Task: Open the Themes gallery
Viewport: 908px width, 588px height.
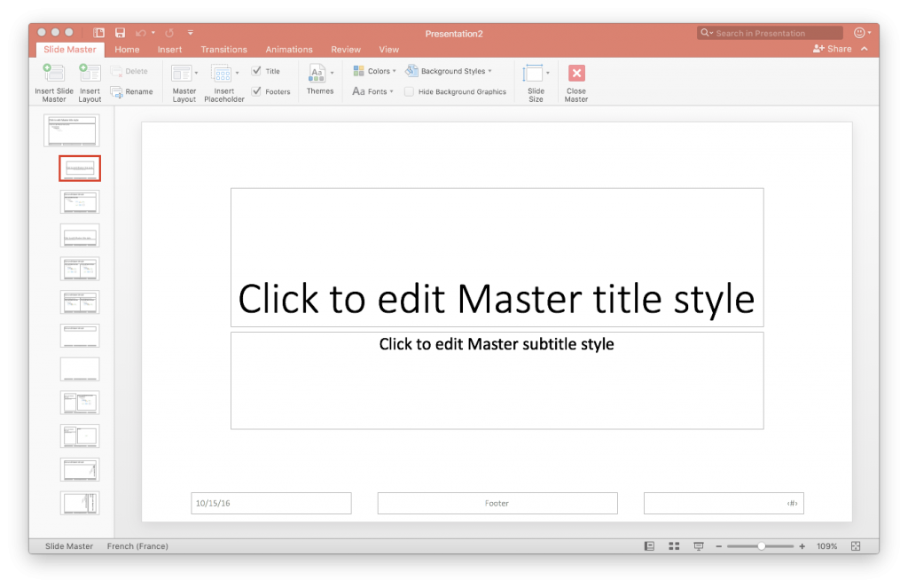Action: (319, 81)
